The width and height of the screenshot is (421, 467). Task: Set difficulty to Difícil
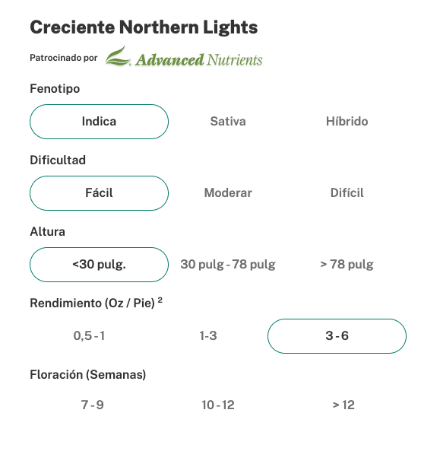click(x=347, y=193)
